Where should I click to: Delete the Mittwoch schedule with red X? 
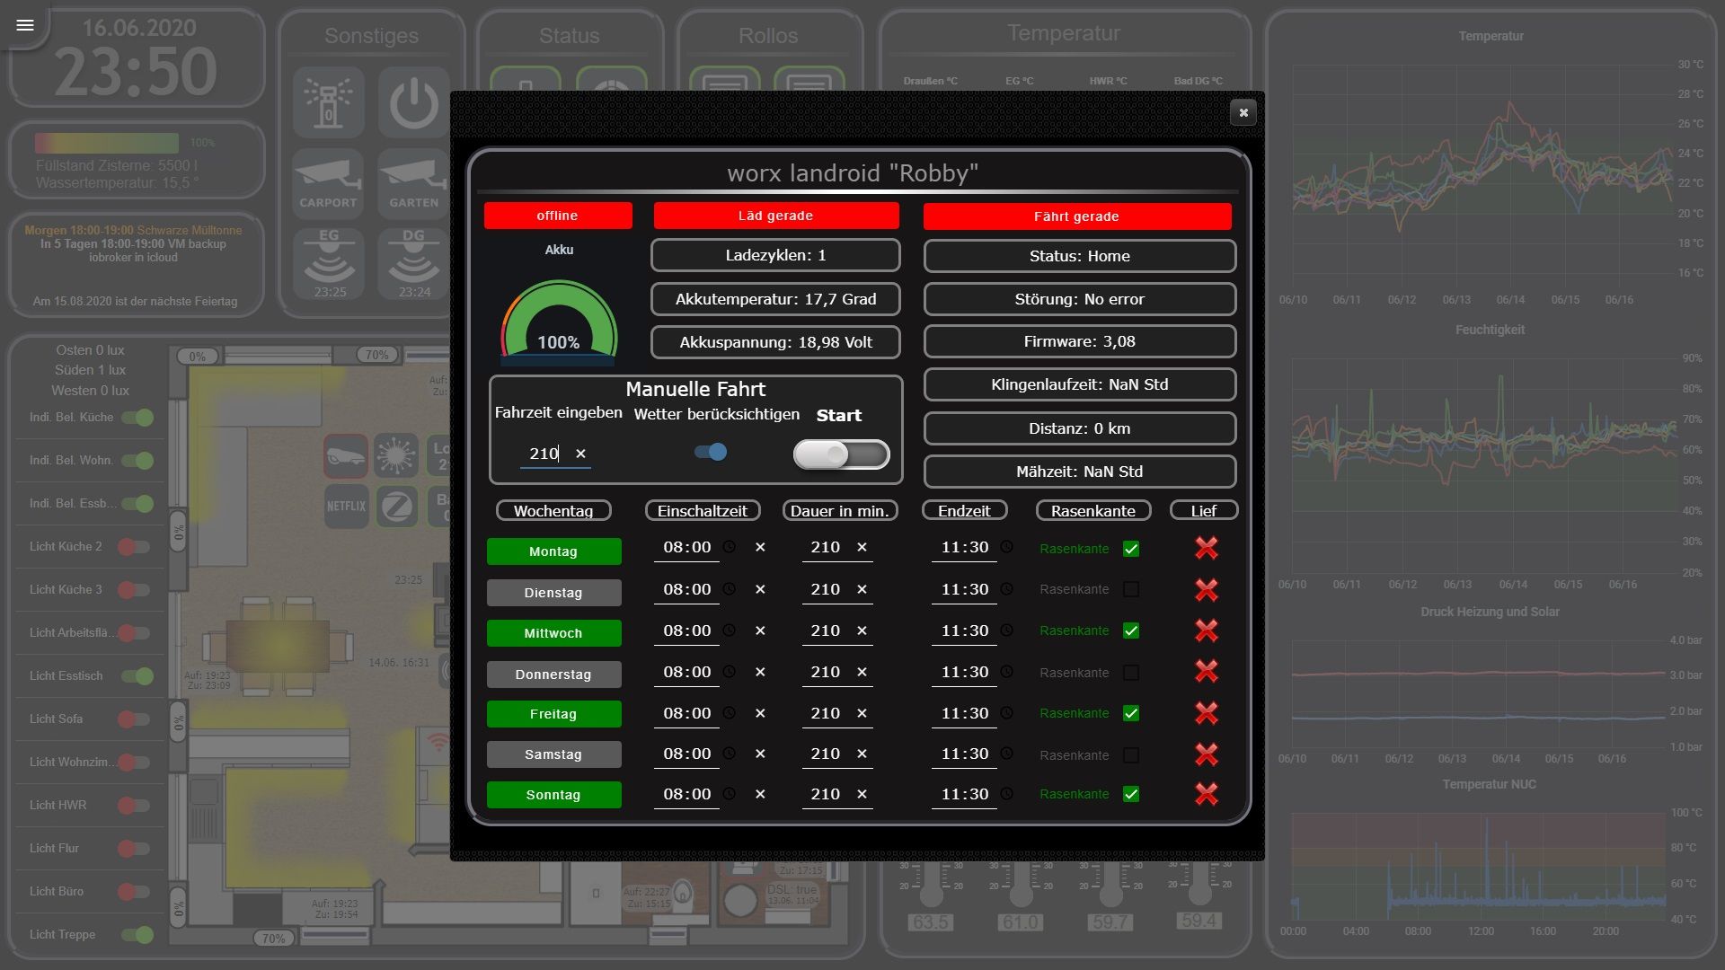(x=1207, y=630)
